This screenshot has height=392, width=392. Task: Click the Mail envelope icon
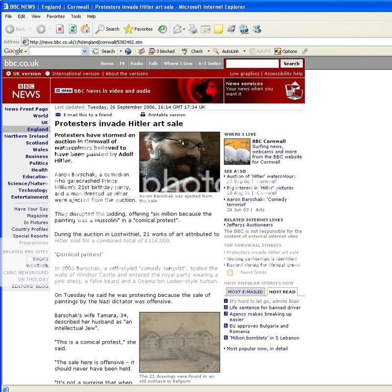(x=177, y=29)
